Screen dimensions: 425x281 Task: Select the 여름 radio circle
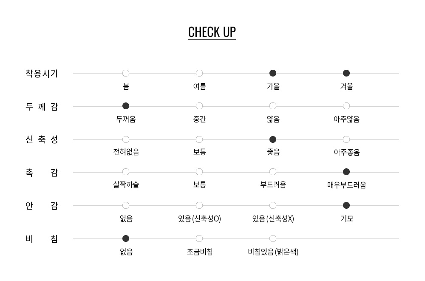(x=199, y=73)
